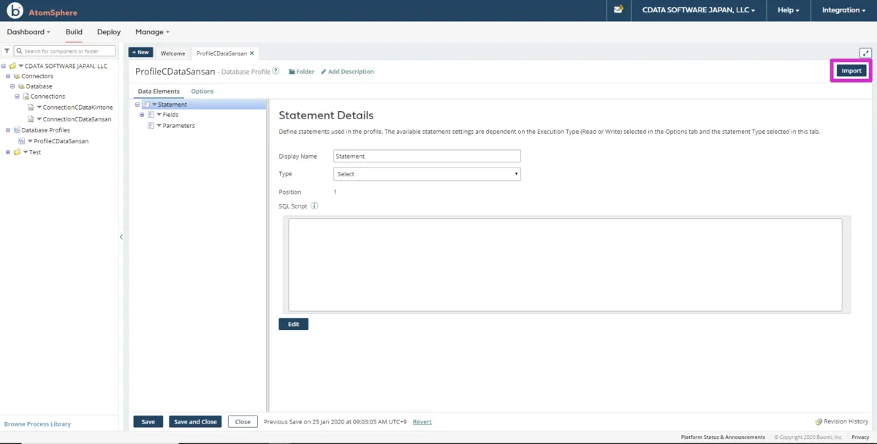Viewport: 877px width, 444px height.
Task: Switch to the Options tab
Action: [202, 91]
